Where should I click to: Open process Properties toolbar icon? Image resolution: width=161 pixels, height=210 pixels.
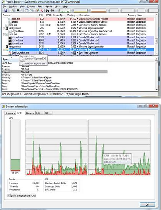pyautogui.click(x=37, y=11)
